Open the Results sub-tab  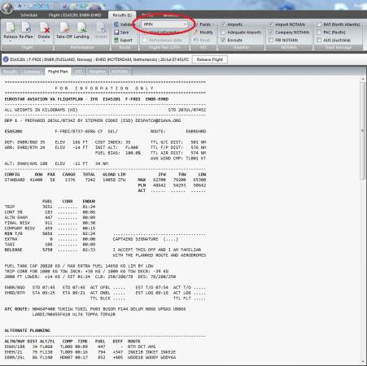point(10,72)
